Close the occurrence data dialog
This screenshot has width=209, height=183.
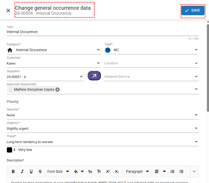pos(8,11)
